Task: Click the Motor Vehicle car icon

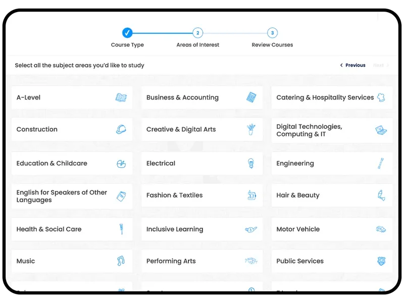Action: coord(381,229)
